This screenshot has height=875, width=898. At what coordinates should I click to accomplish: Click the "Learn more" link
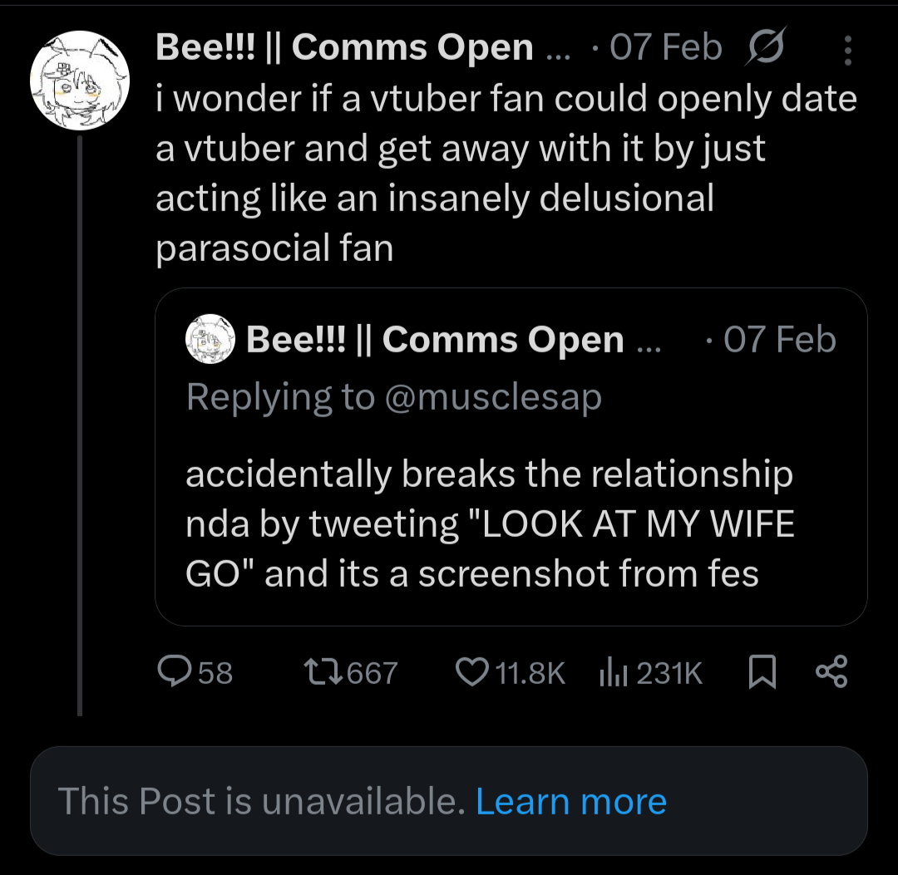click(570, 801)
